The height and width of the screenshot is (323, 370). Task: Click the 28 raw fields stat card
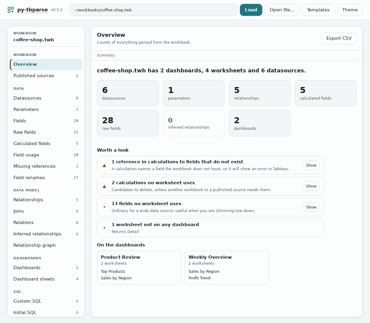(x=128, y=123)
